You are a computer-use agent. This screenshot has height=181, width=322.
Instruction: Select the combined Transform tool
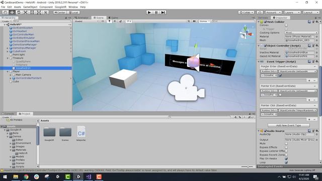(39, 13)
